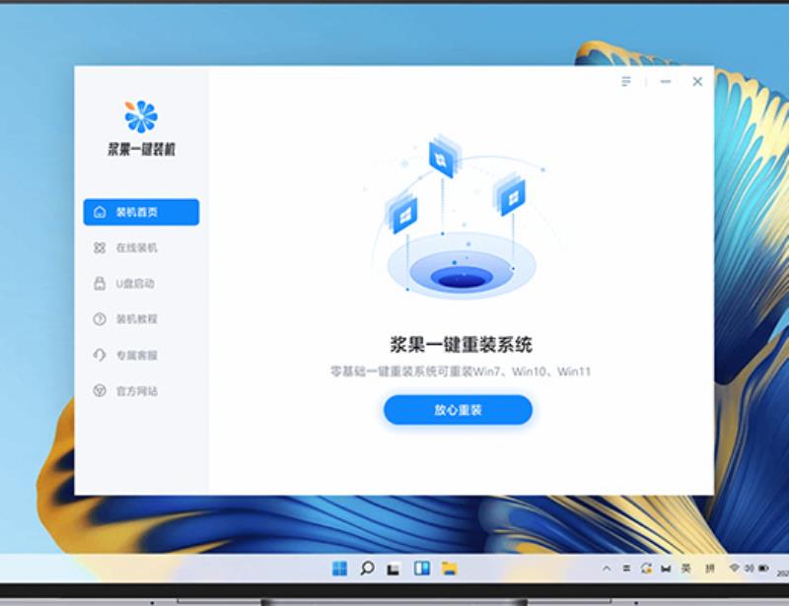Open the window menu icon beside minimize
Screen dimensions: 789x606
626,82
